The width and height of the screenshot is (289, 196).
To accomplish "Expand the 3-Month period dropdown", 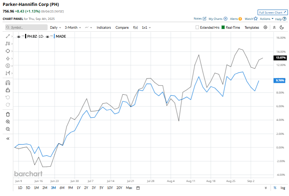I will (x=73, y=27).
